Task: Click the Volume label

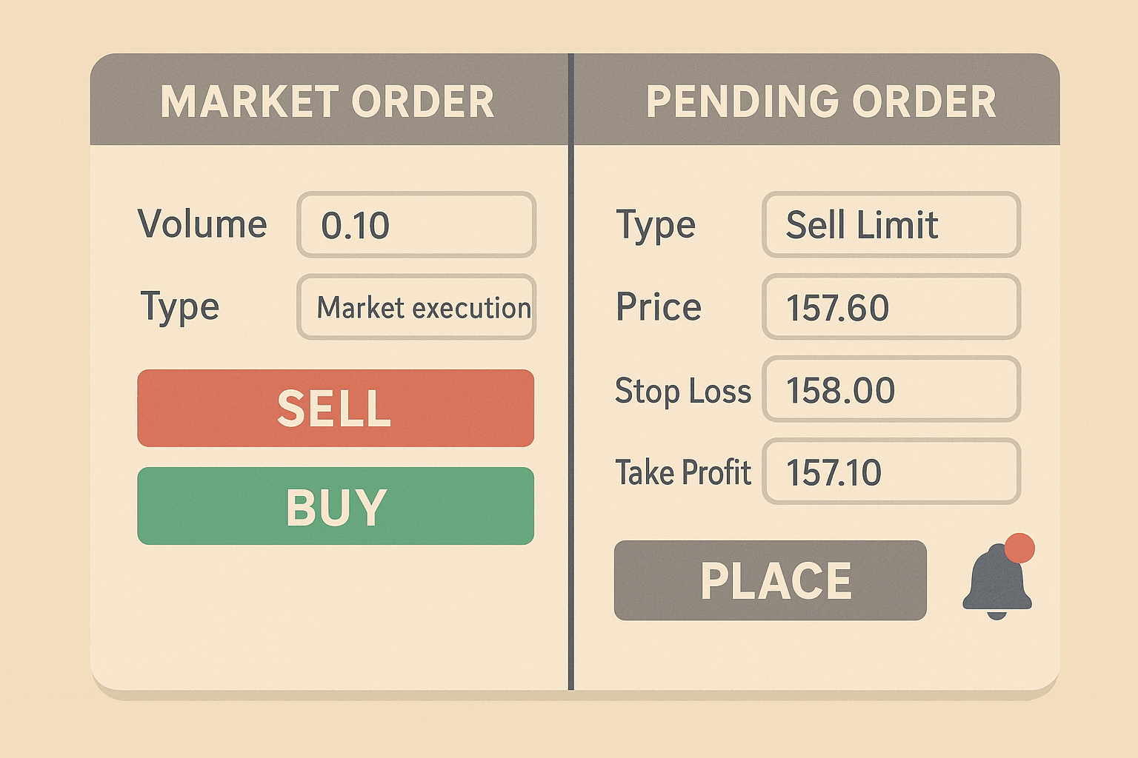Action: [202, 224]
